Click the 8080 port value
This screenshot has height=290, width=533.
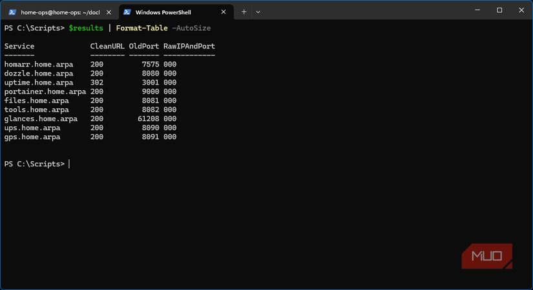(151, 73)
